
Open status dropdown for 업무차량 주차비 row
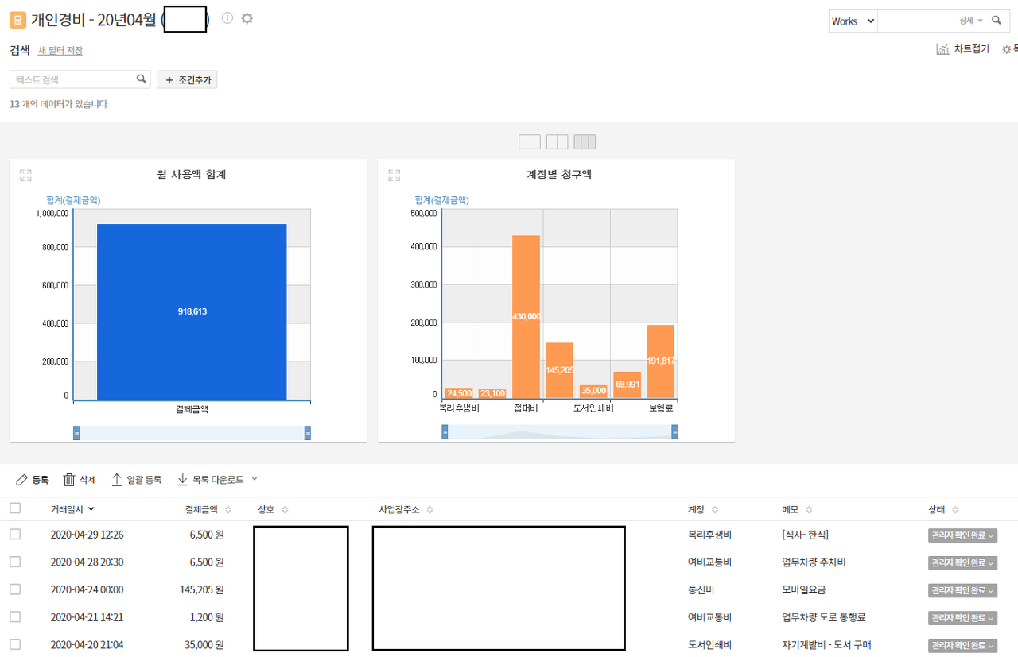pyautogui.click(x=962, y=562)
